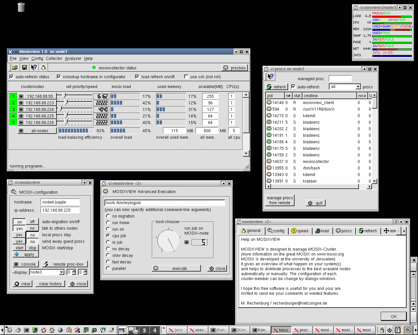Screen dimensions: 418x335
Task: Click What's This icon in procs window
Action: (270, 77)
